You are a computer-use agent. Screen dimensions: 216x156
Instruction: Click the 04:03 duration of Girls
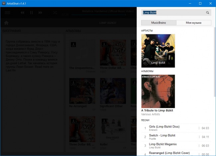coord(205,128)
